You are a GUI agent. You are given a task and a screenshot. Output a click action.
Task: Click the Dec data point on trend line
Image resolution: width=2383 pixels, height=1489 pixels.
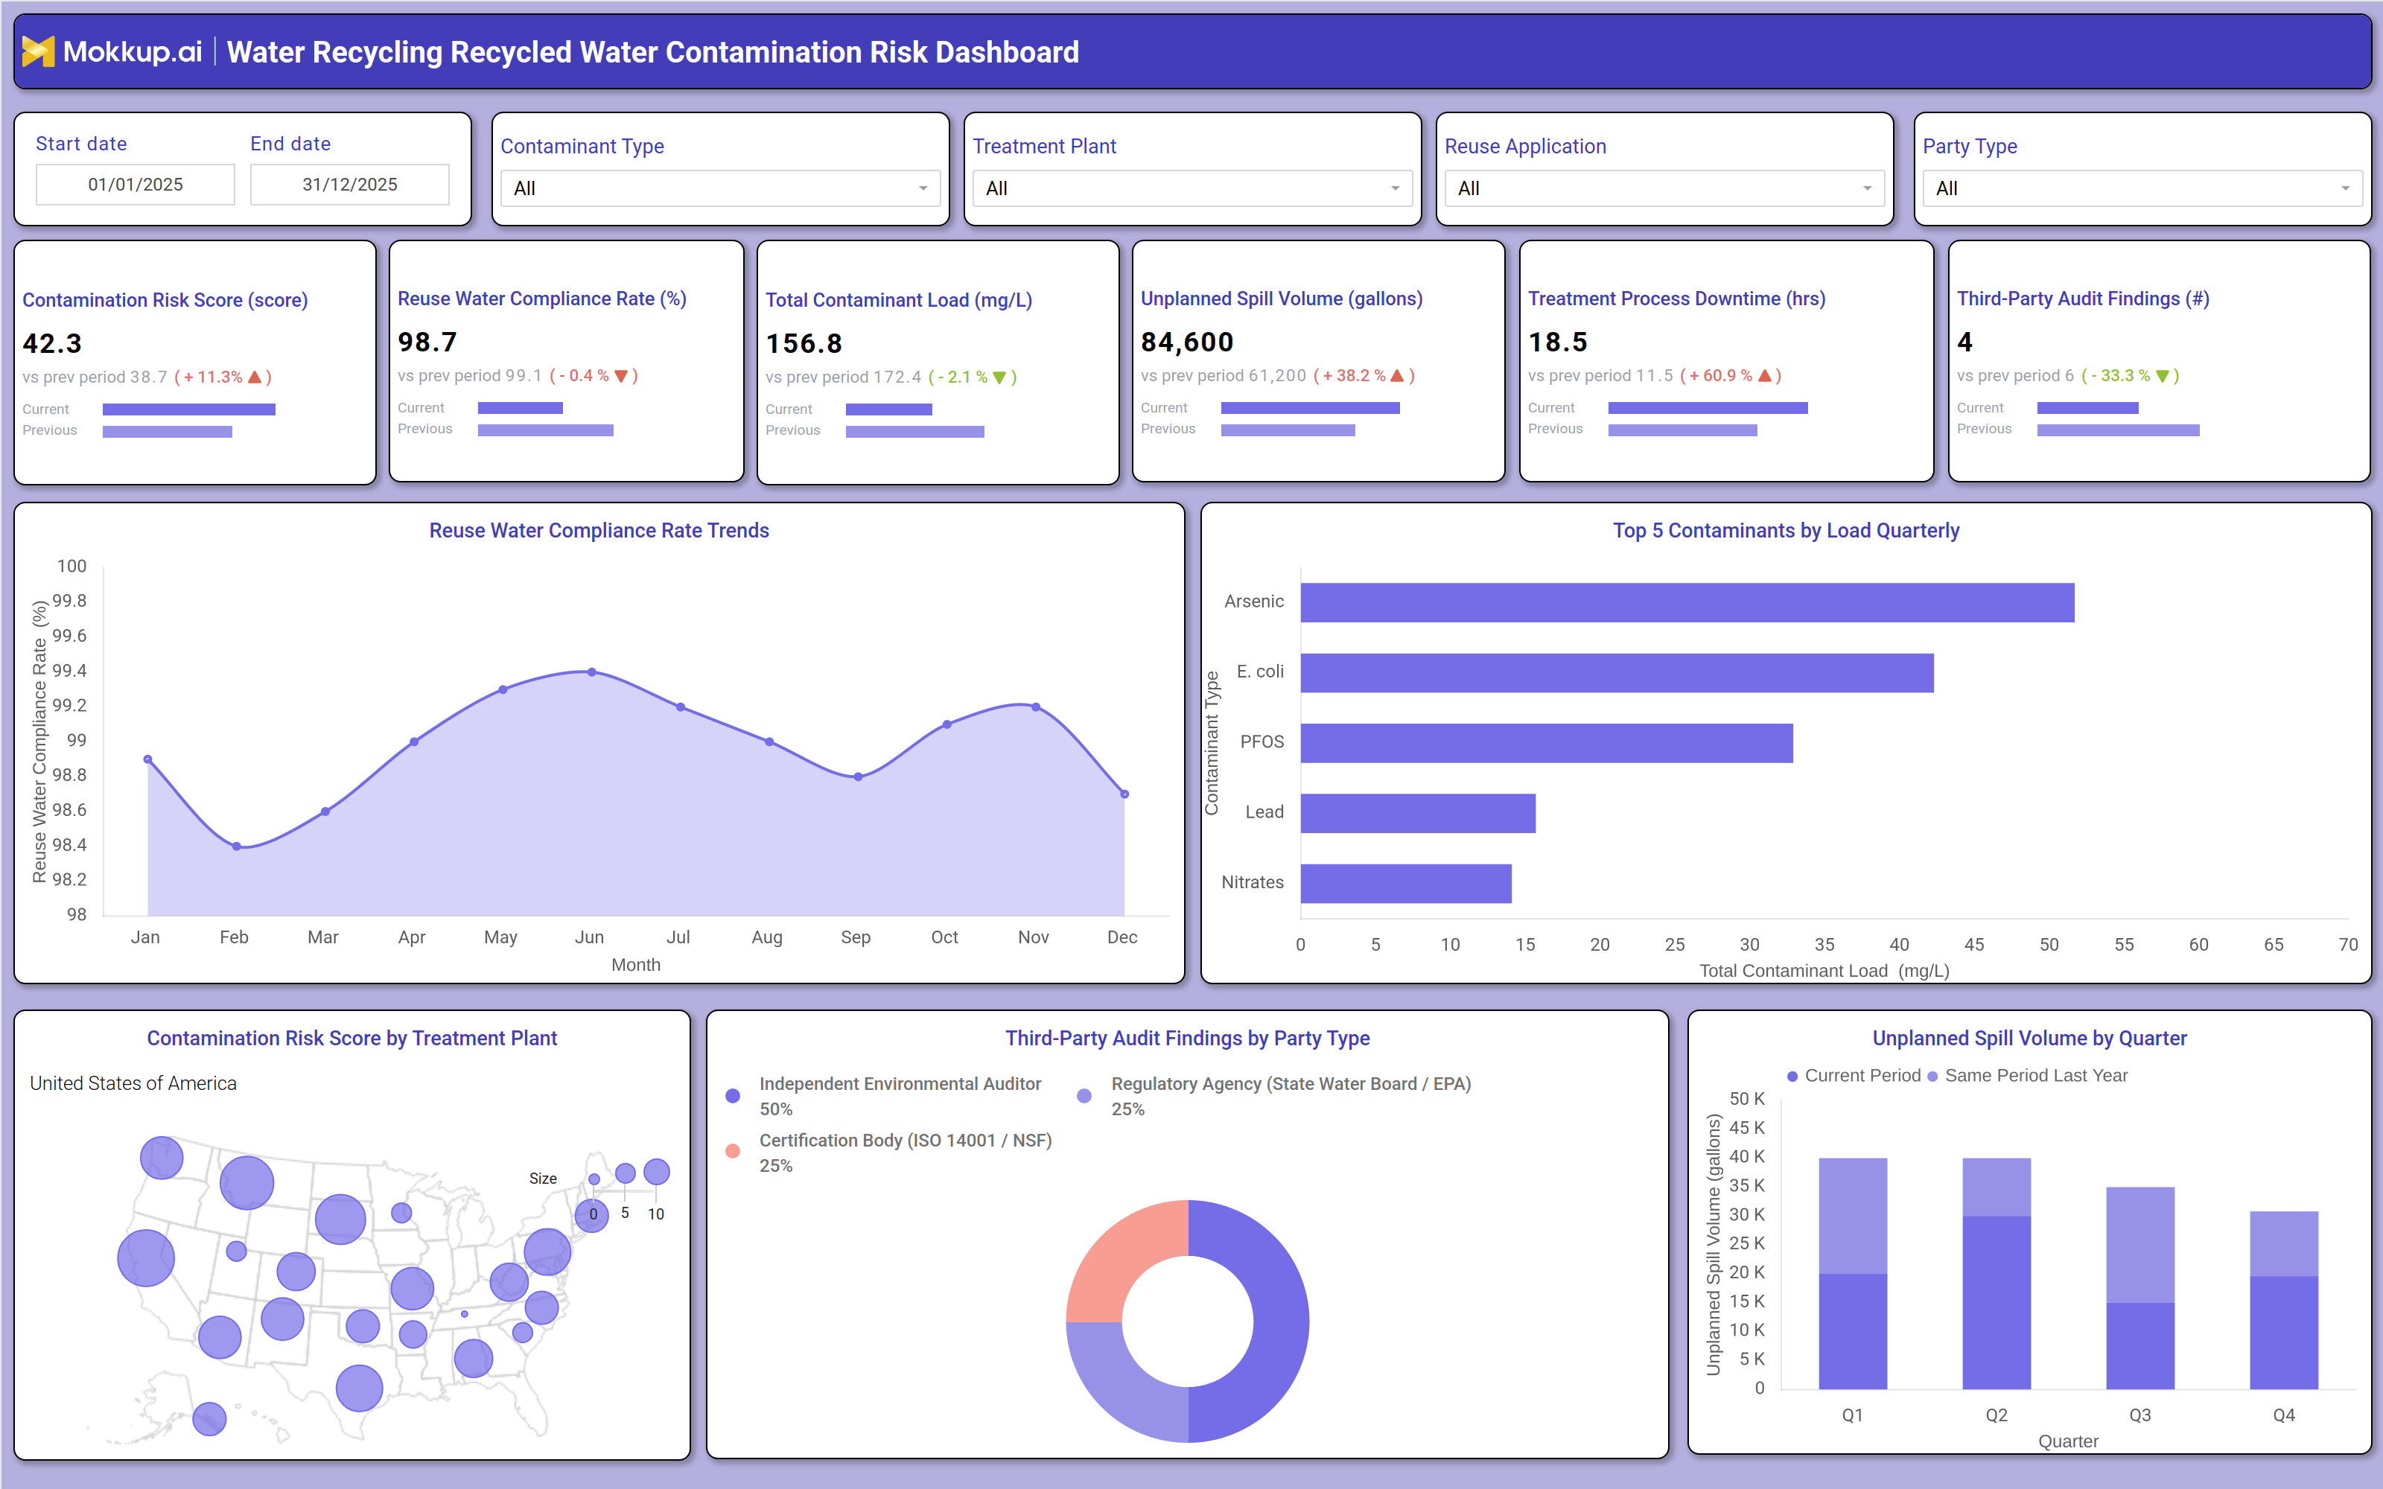pos(1124,794)
